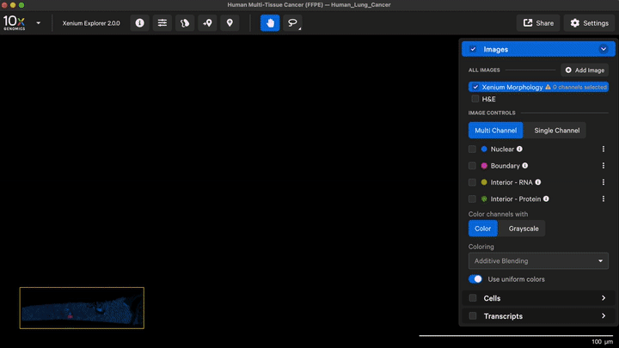Click the Boundary channel color swatch
619x348 pixels.
pos(484,166)
